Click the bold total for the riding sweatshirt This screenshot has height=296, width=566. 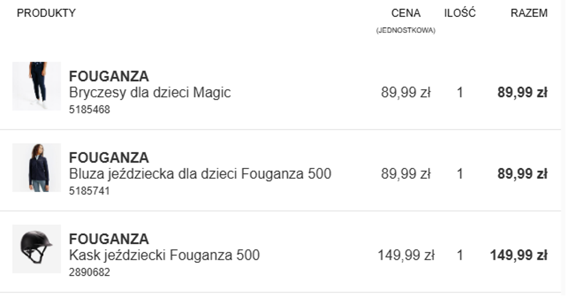click(522, 174)
